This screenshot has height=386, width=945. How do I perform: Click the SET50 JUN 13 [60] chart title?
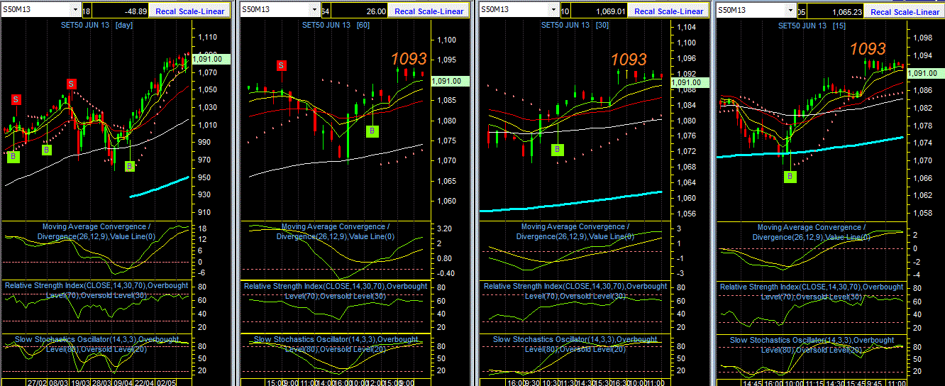pos(336,25)
